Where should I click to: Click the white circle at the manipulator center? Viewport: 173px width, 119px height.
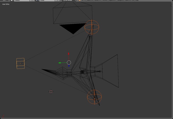click(x=69, y=62)
